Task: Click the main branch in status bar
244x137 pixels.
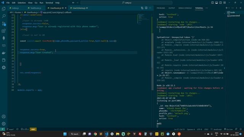Action: tap(10, 129)
